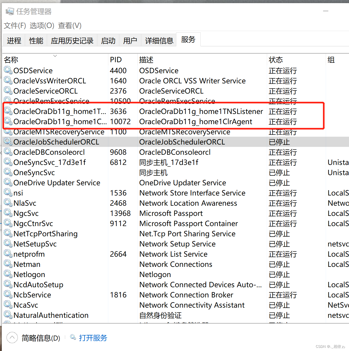Switch to the 进程 tab

coord(14,41)
